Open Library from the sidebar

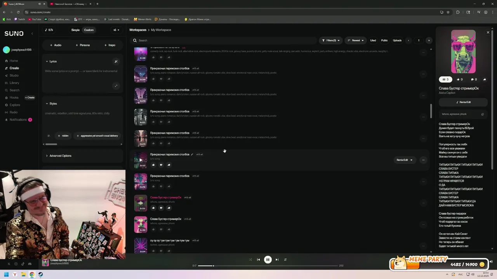12,83
